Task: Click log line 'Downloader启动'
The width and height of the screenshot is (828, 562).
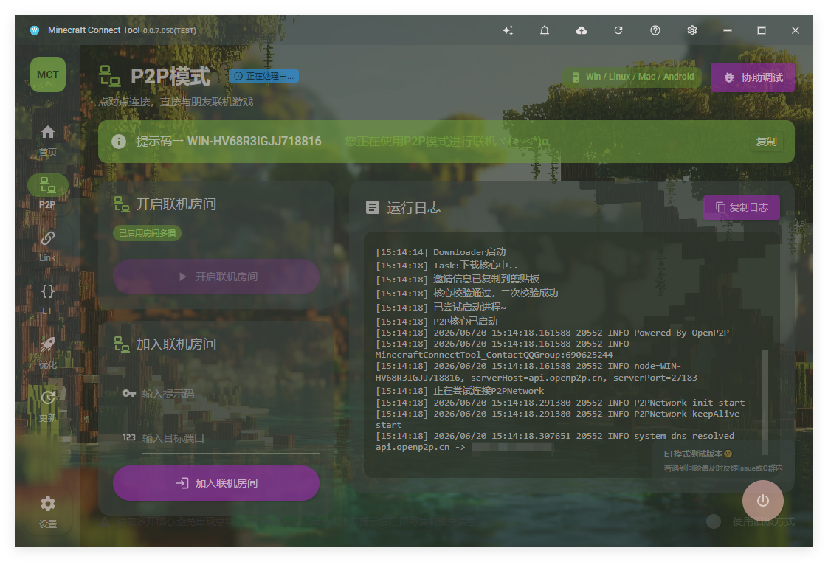Action: point(441,252)
